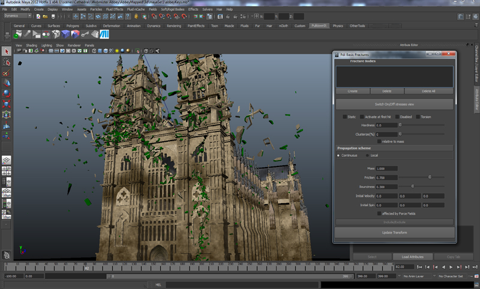Activate the red Scale tool

pos(7,104)
